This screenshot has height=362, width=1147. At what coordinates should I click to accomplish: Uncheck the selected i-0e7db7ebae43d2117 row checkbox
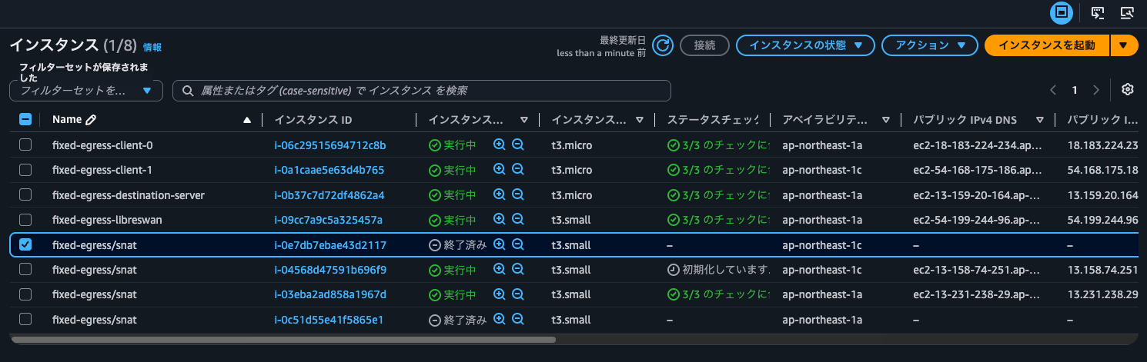25,244
